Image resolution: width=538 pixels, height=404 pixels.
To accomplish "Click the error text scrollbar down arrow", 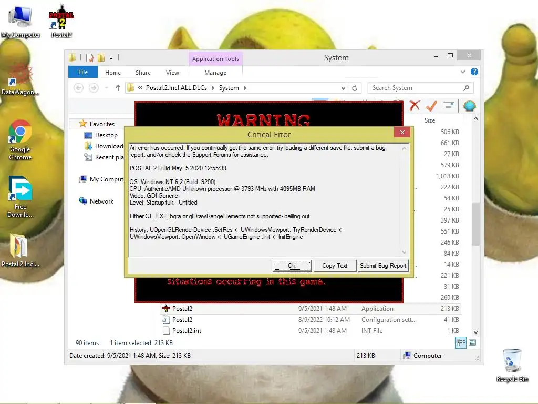I will click(404, 252).
